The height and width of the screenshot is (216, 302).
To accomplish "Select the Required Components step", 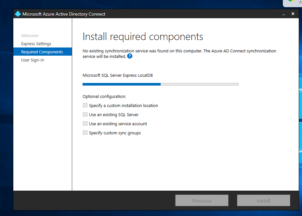I will click(43, 52).
